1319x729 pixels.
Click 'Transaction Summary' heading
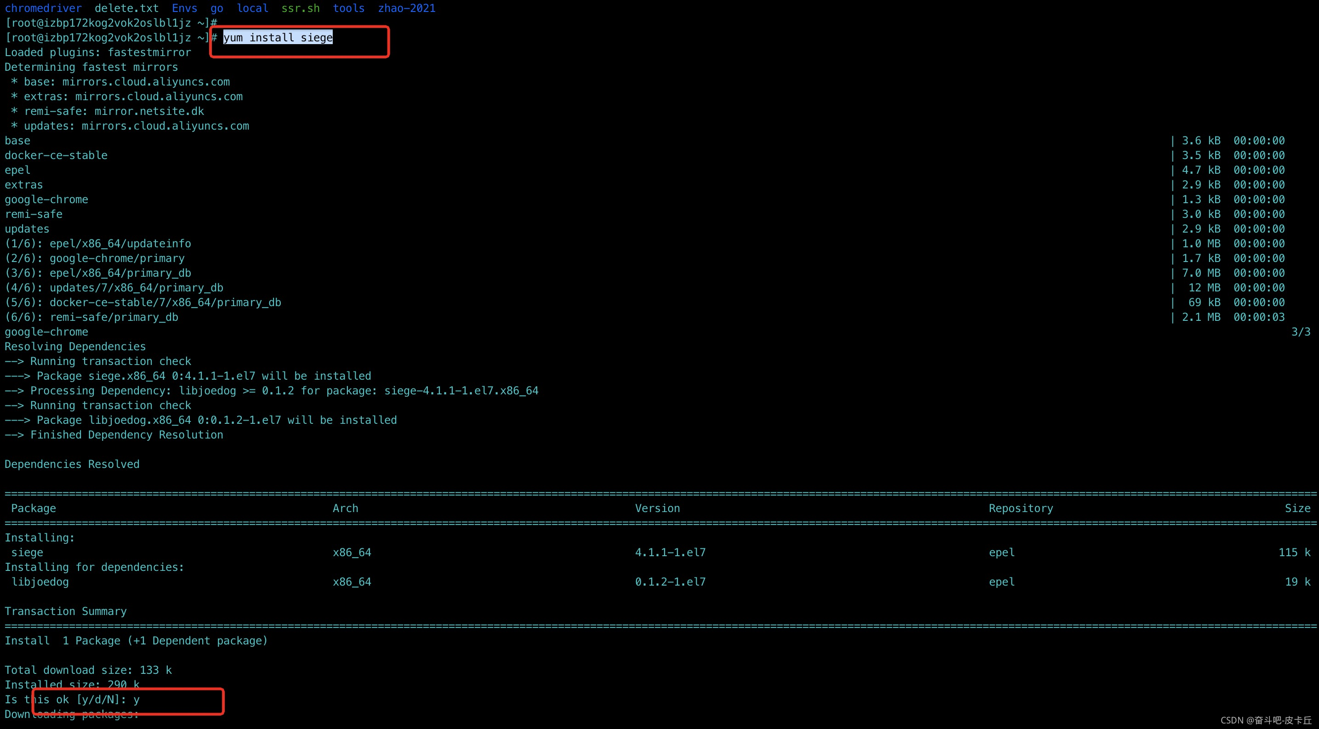pos(66,611)
